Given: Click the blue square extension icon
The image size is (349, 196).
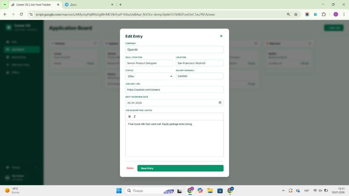Looking at the screenshot, I should click(x=316, y=14).
